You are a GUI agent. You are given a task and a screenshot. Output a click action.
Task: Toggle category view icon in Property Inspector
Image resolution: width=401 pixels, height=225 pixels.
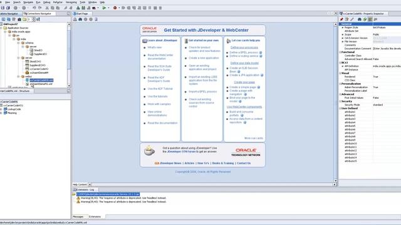tap(370, 19)
